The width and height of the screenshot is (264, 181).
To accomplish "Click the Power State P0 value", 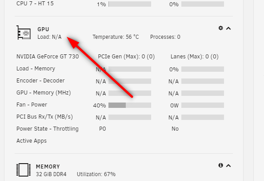I will pyautogui.click(x=102, y=129).
